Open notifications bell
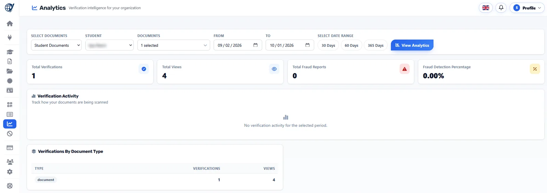547x193 pixels. pyautogui.click(x=501, y=8)
